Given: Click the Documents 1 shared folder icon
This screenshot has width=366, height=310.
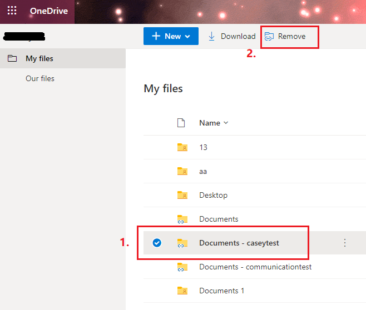Looking at the screenshot, I should pos(182,291).
